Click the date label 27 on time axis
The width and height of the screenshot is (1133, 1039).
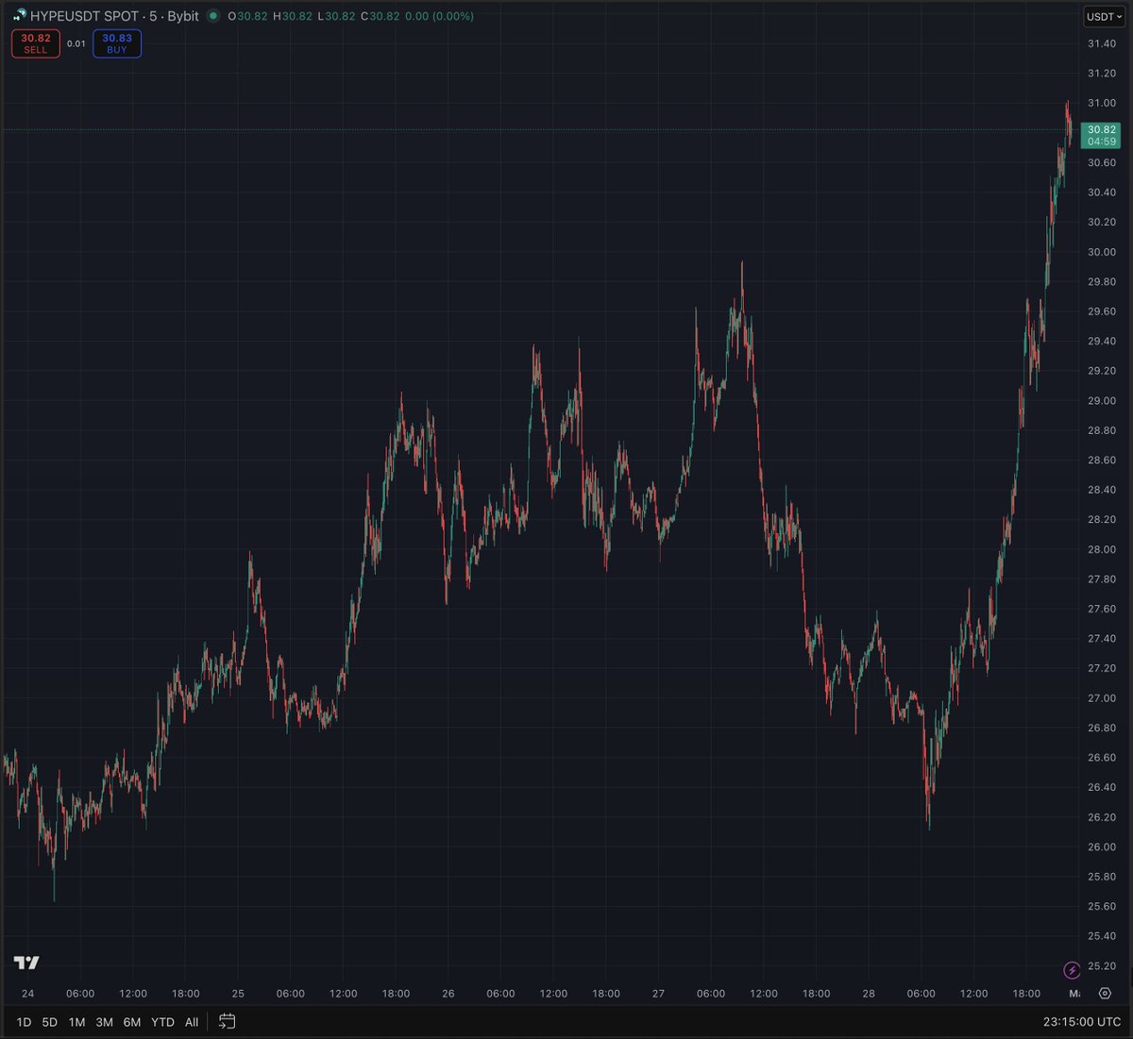[658, 994]
